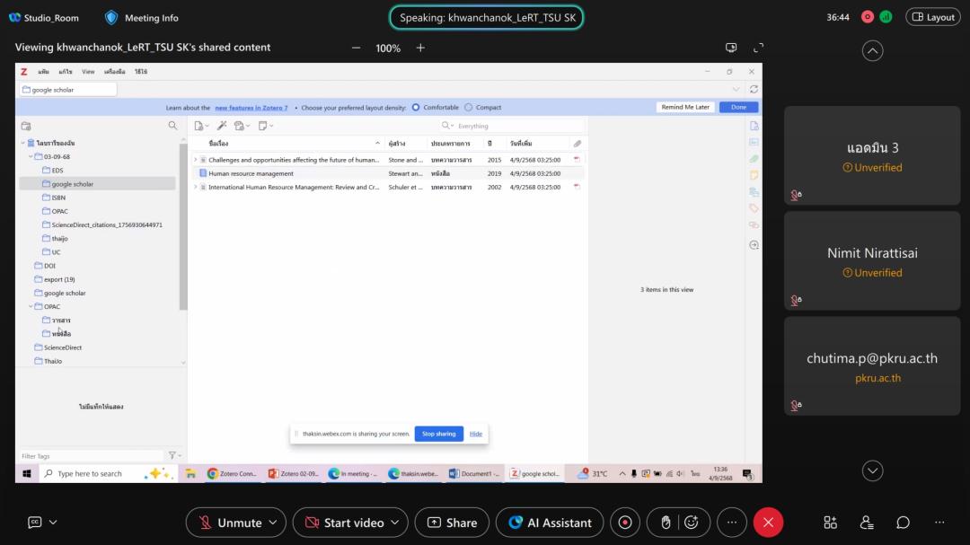The height and width of the screenshot is (545, 970).
Task: Open Meeting Info
Action: pyautogui.click(x=142, y=17)
